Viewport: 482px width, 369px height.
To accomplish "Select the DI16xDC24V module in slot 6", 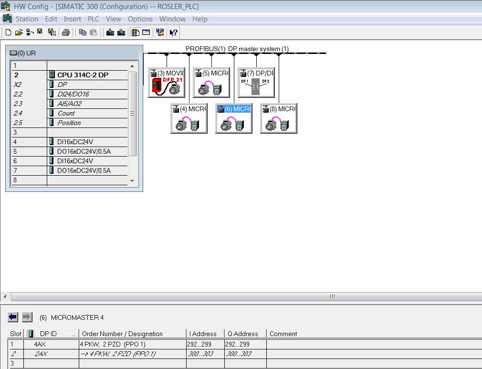I will pos(70,161).
